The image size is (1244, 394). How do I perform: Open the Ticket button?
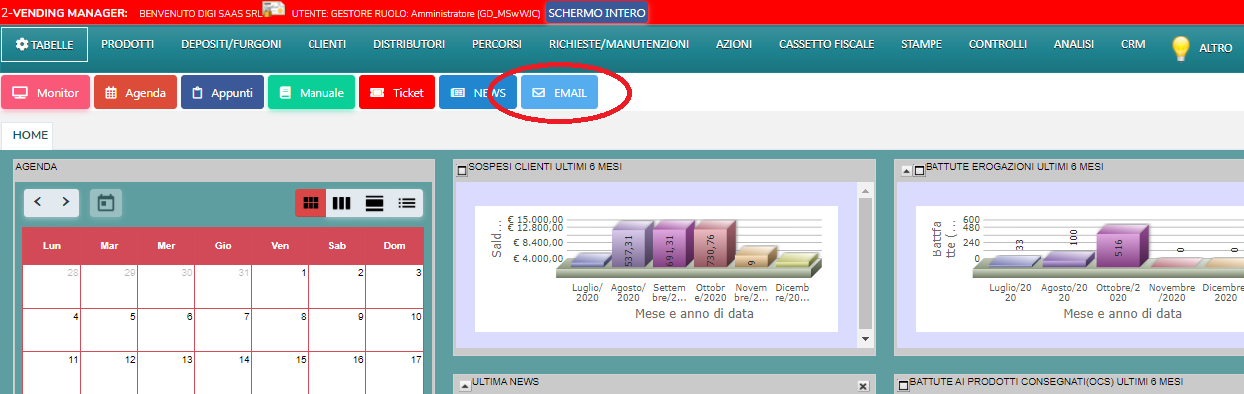pyautogui.click(x=397, y=92)
